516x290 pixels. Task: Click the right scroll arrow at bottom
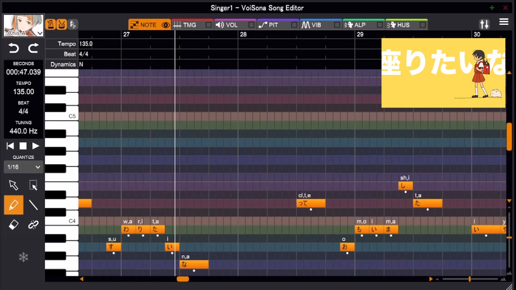[x=431, y=279]
